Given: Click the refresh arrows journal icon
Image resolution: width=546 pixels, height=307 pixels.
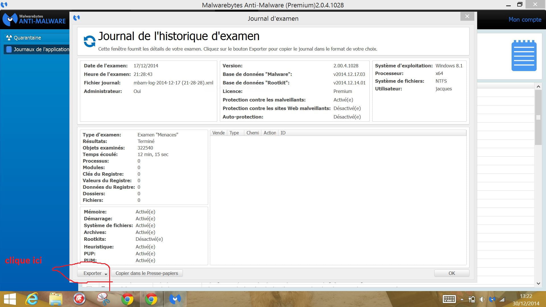Looking at the screenshot, I should click(90, 41).
